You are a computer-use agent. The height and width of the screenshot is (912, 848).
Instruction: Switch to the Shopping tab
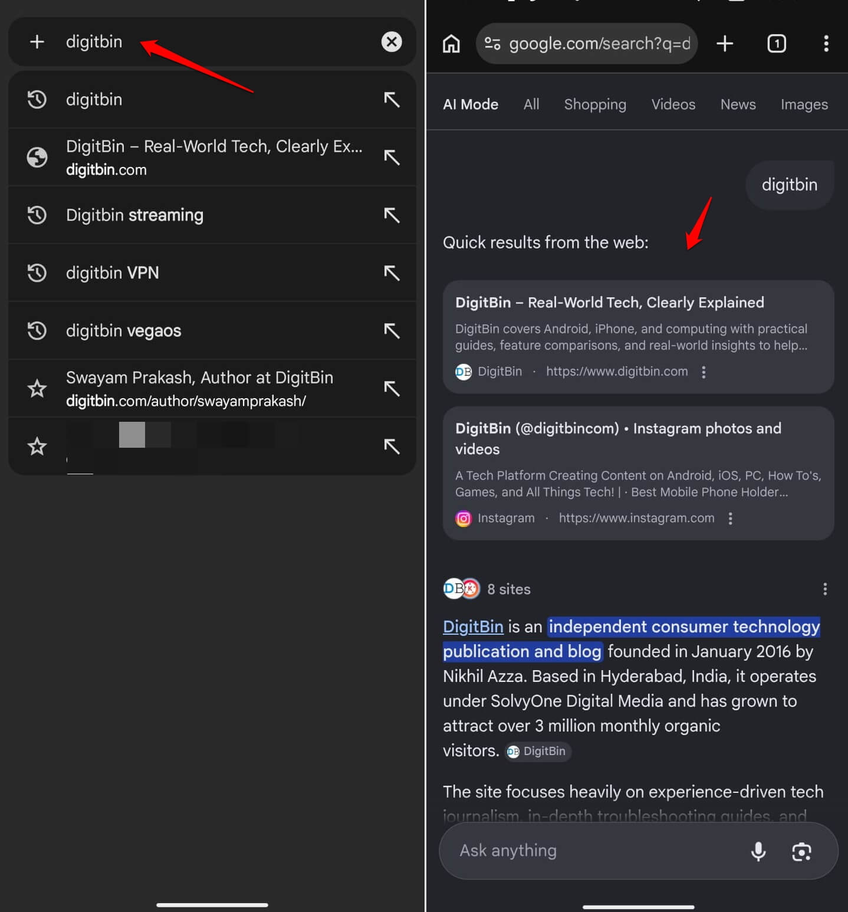point(595,104)
